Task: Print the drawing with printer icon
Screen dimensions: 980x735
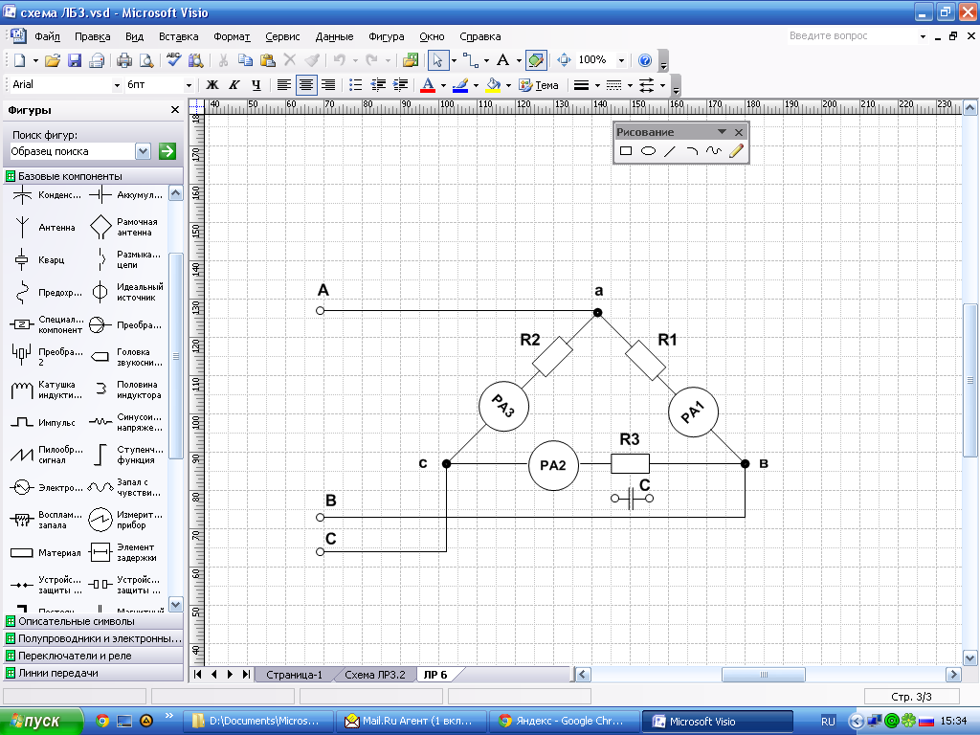Action: point(124,60)
